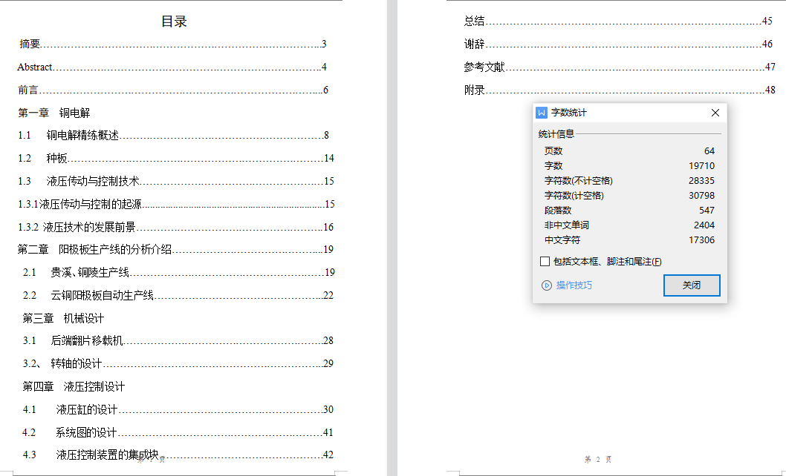786x476 pixels.
Task: Jump to 参考文献 contents entry
Action: tap(484, 67)
